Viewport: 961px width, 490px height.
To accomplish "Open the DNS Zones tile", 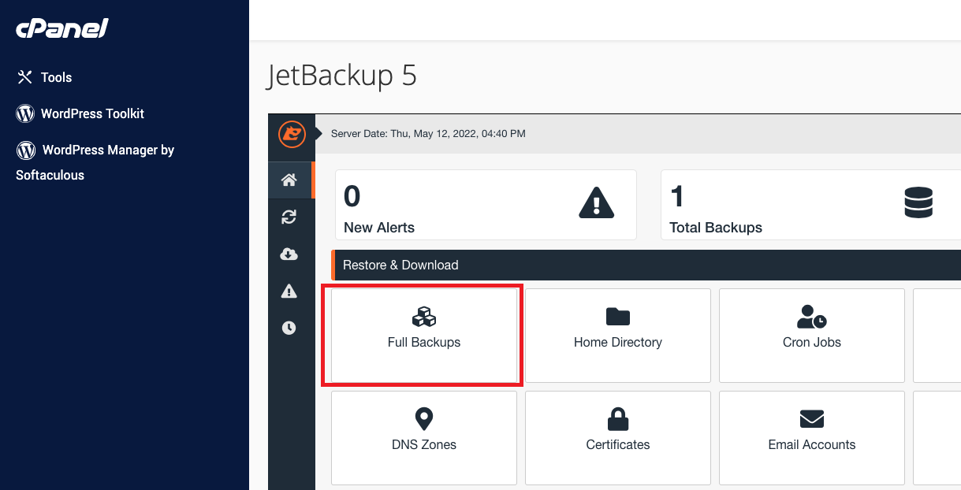I will [424, 438].
